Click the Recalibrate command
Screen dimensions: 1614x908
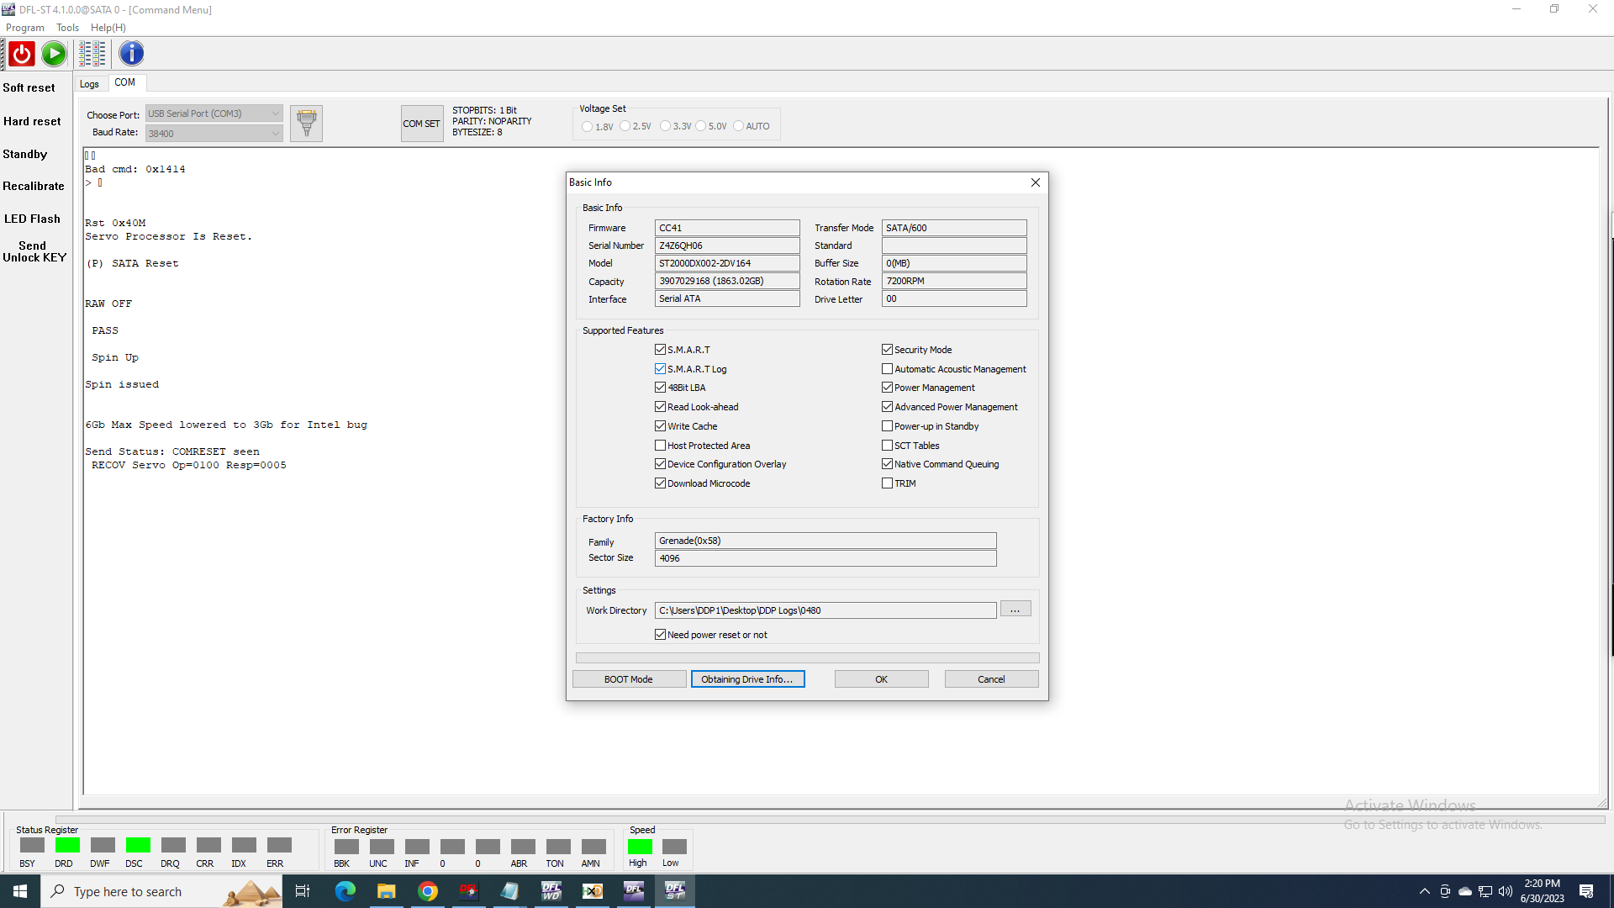pos(34,186)
